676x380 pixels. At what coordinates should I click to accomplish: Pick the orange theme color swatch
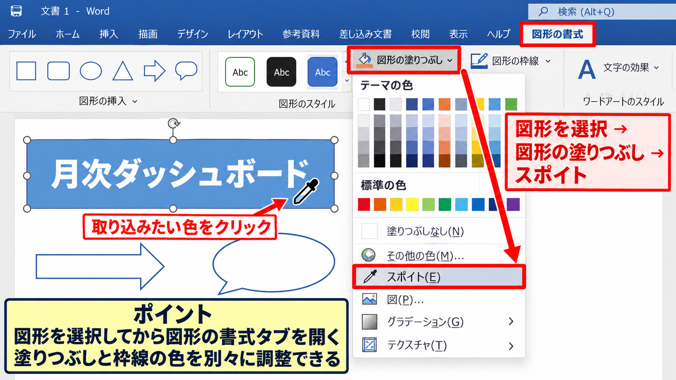444,104
